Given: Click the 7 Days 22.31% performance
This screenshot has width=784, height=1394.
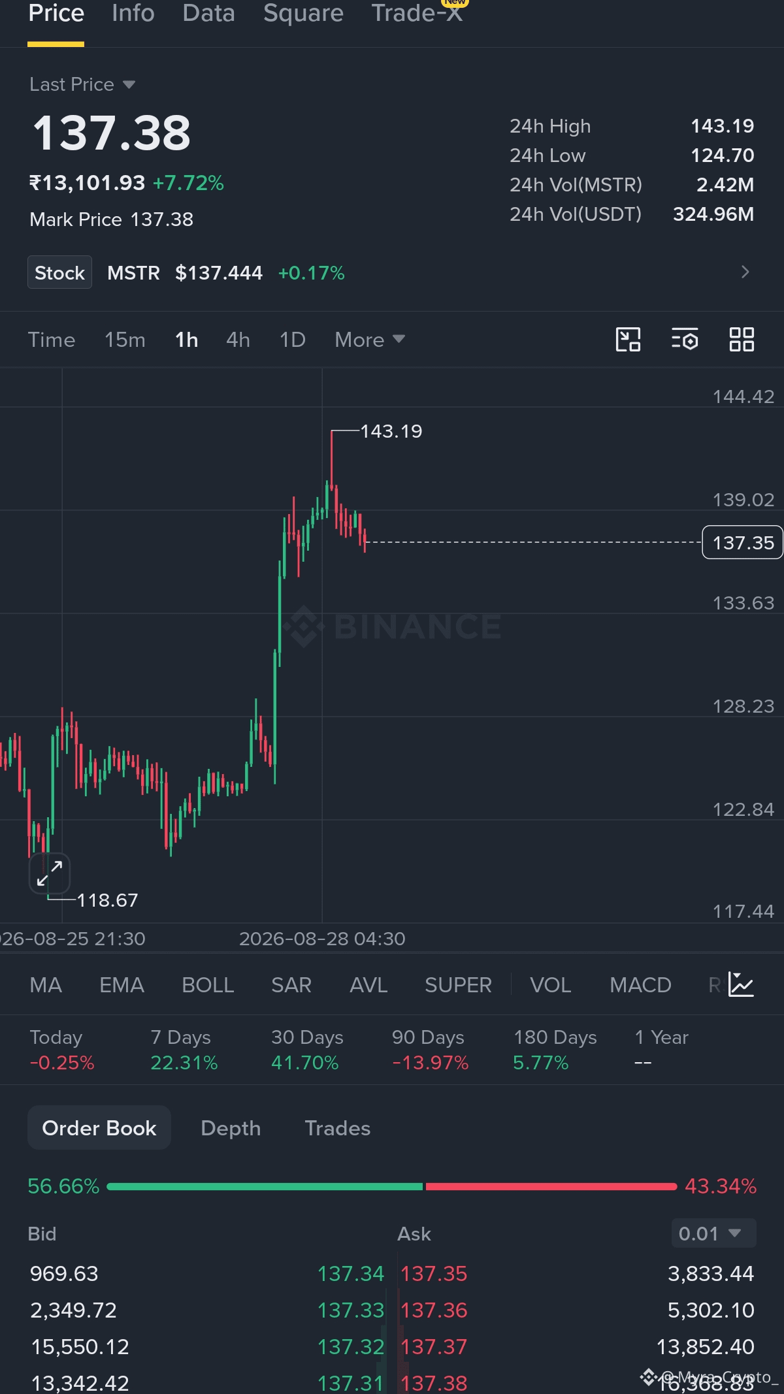Looking at the screenshot, I should pyautogui.click(x=184, y=1050).
